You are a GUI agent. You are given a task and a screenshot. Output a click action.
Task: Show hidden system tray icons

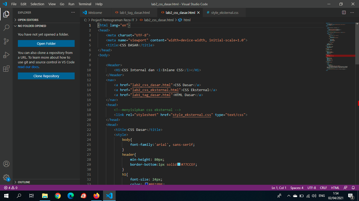pyautogui.click(x=289, y=196)
